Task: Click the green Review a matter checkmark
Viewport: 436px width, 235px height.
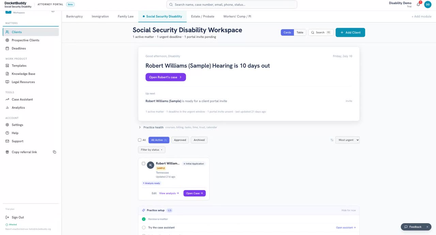Action: tap(144, 219)
